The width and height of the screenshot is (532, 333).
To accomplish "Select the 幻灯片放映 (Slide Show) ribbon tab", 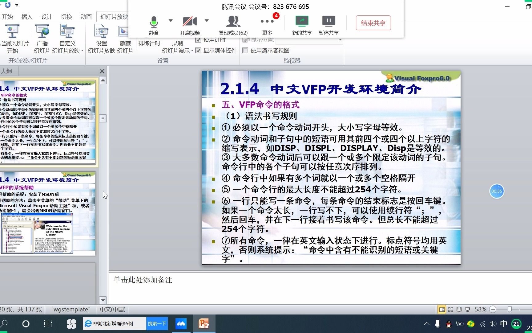I will (113, 17).
